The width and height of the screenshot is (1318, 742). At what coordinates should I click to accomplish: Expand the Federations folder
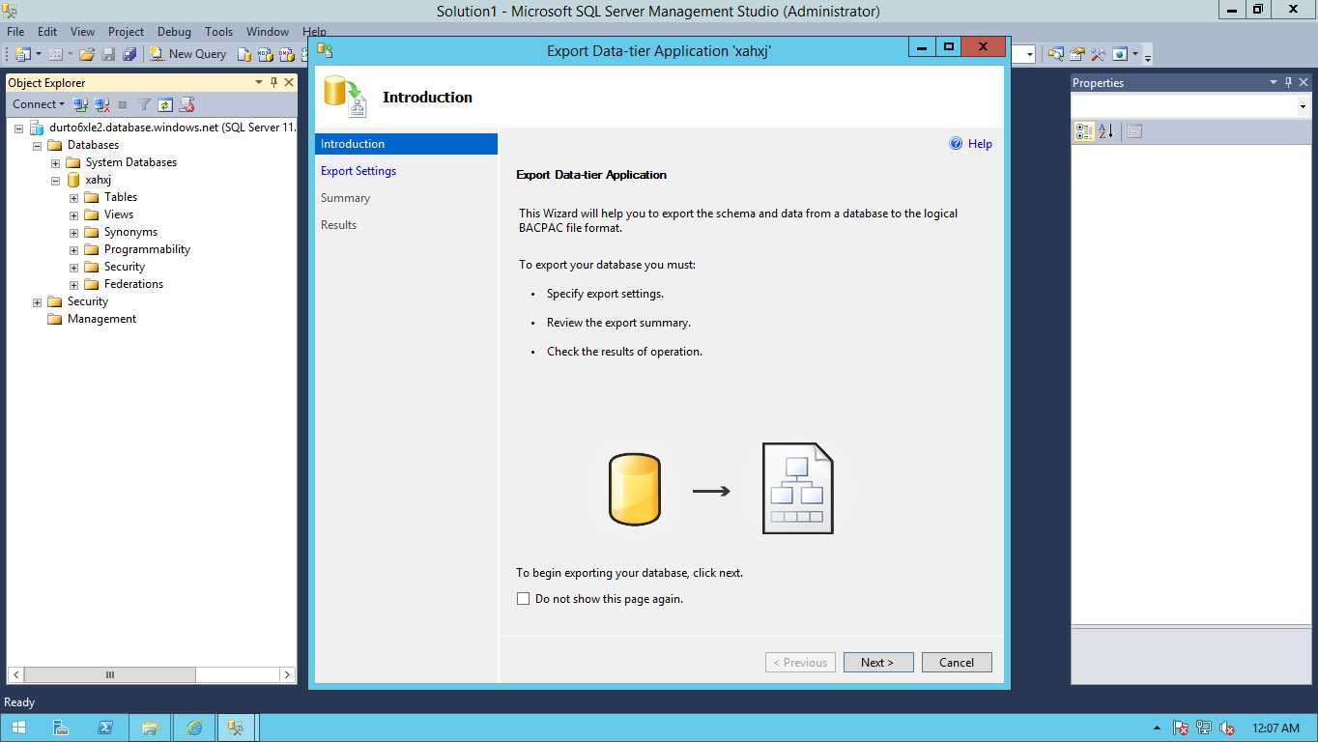tap(73, 284)
